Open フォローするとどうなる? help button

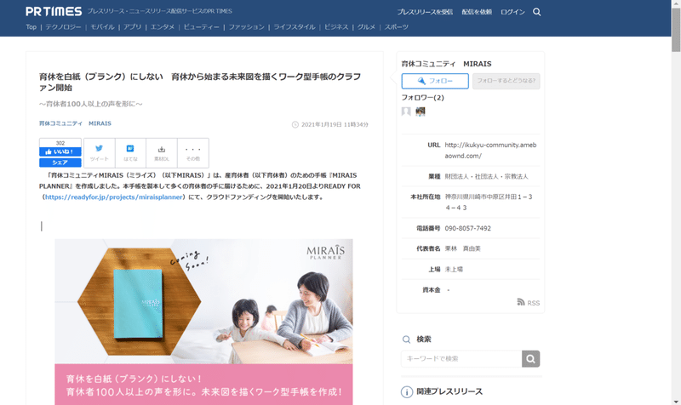coord(506,81)
